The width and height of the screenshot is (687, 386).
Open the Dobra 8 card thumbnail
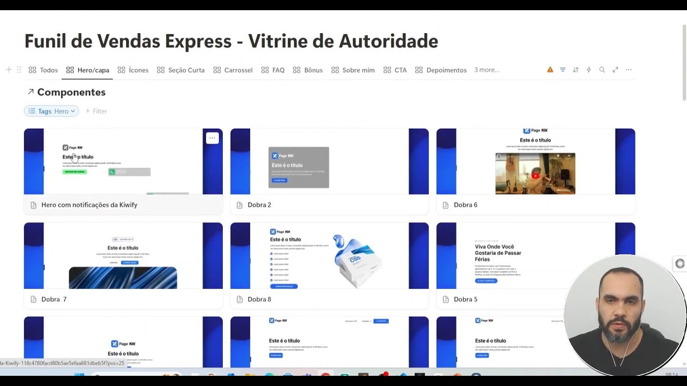[x=330, y=256]
